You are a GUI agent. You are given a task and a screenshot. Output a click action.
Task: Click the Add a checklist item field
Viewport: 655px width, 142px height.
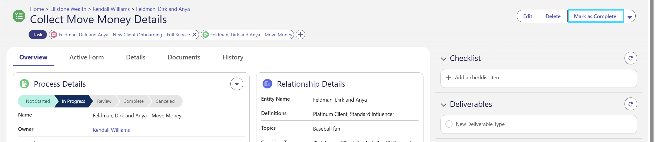[539, 78]
